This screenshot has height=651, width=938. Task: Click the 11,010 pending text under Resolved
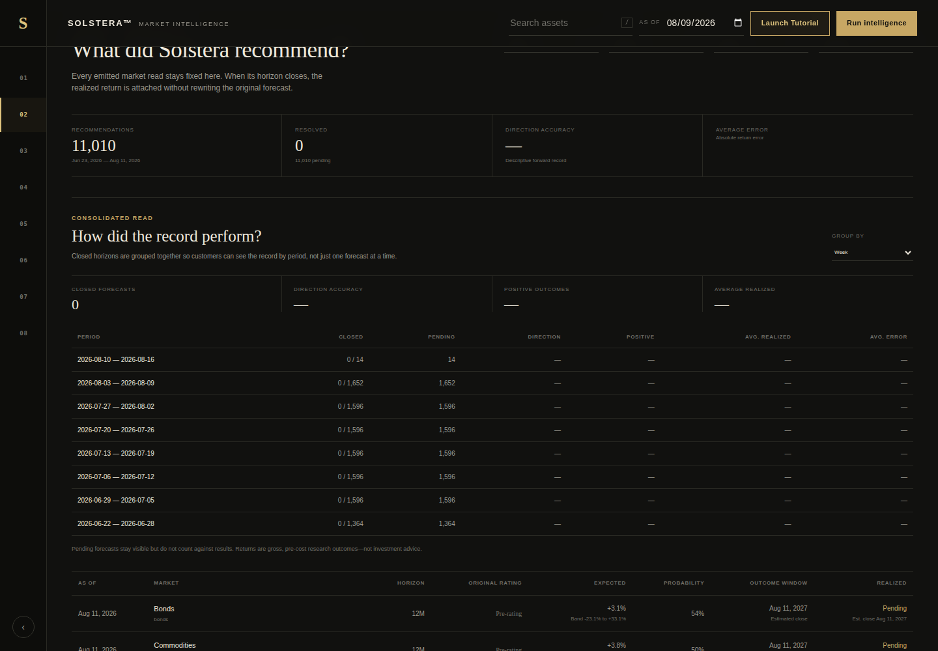313,161
